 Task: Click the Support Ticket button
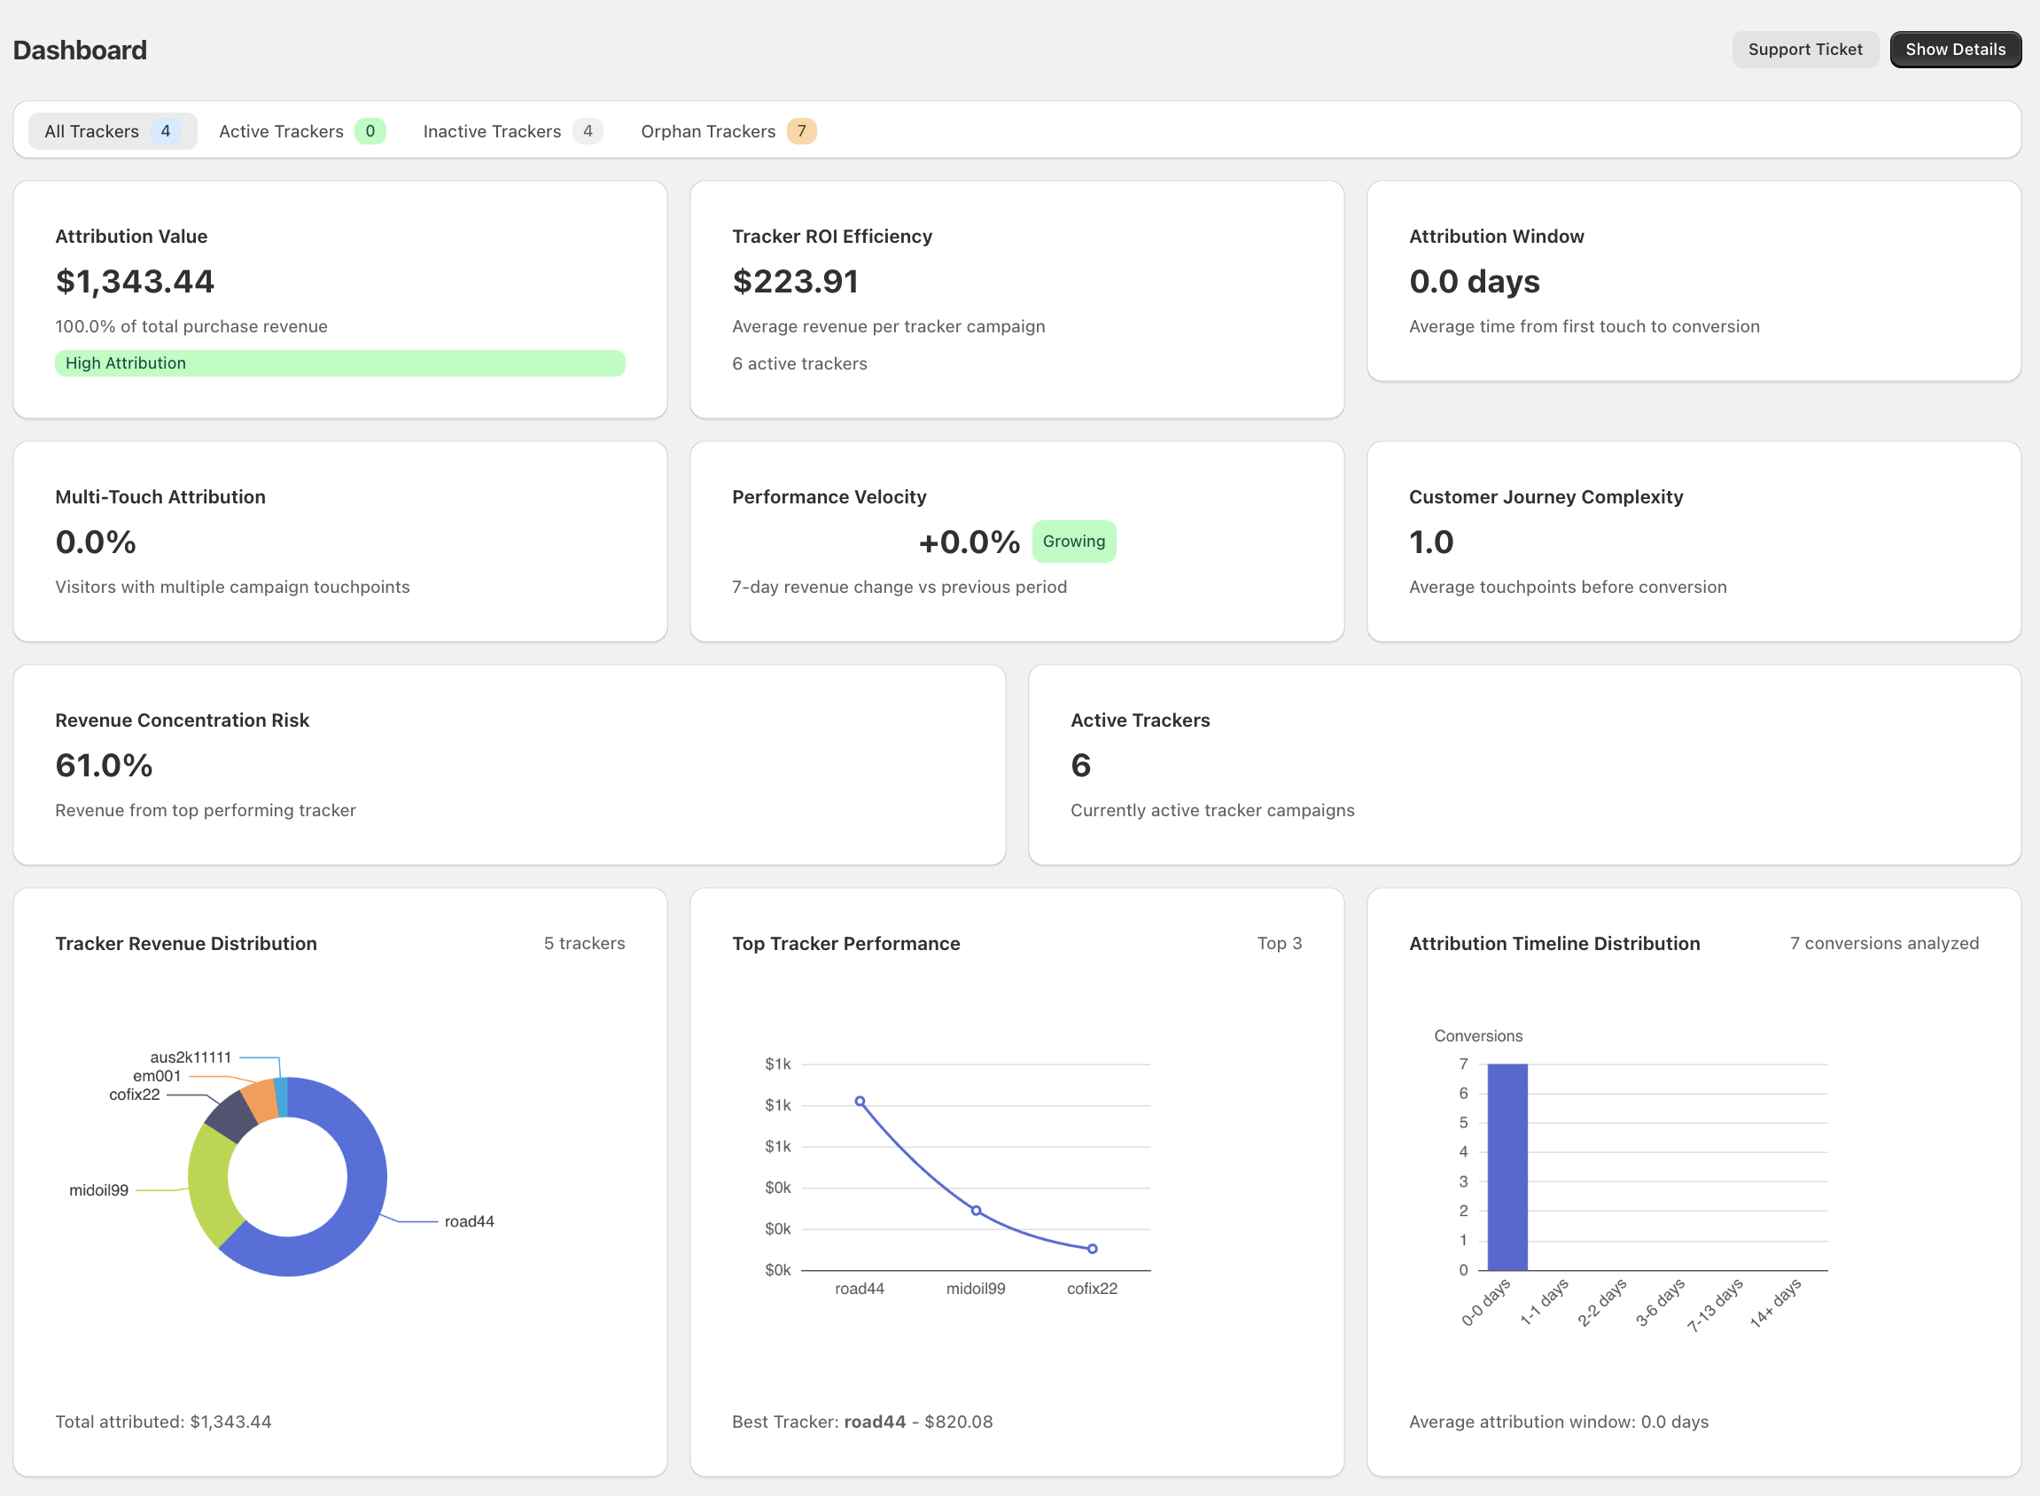pos(1803,50)
